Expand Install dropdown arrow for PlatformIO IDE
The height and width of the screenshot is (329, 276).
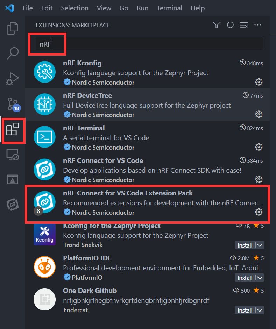point(260,278)
